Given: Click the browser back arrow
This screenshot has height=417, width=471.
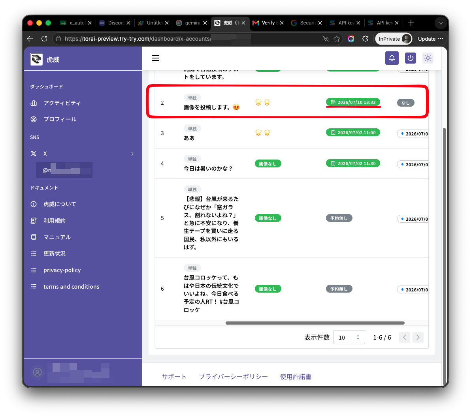Looking at the screenshot, I should 30,39.
